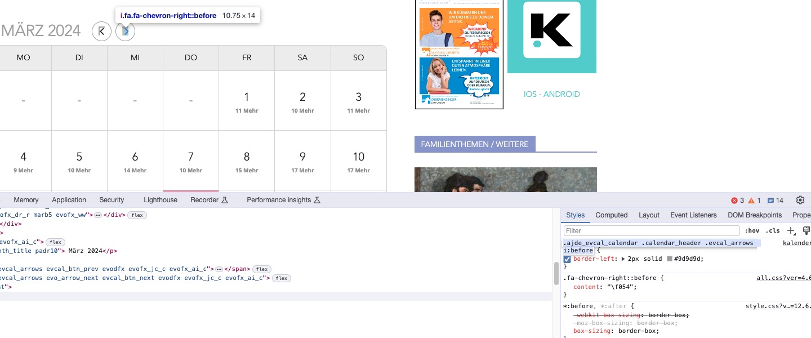The height and width of the screenshot is (338, 811).
Task: Add a new style rule plus icon
Action: pyautogui.click(x=791, y=230)
